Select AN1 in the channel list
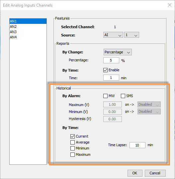This screenshot has width=175, height=179. (28, 21)
